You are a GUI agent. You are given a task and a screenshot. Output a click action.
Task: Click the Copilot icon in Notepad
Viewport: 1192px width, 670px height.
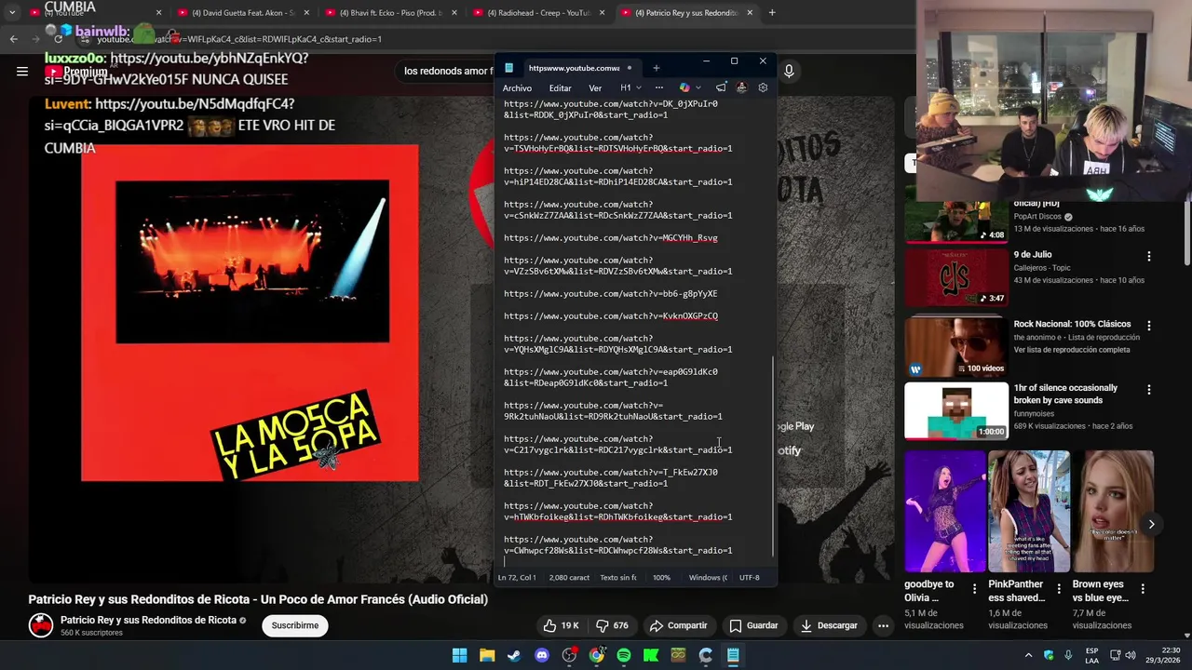[684, 87]
